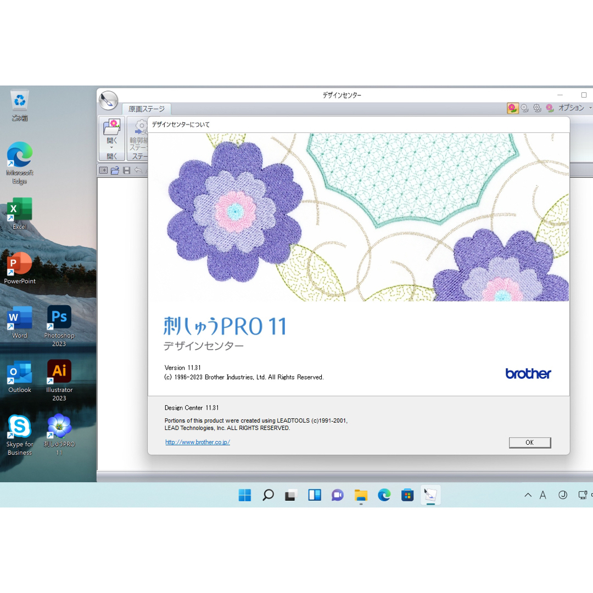This screenshot has height=593, width=593.
Task: Open the brother.co.jp website link
Action: pyautogui.click(x=198, y=442)
